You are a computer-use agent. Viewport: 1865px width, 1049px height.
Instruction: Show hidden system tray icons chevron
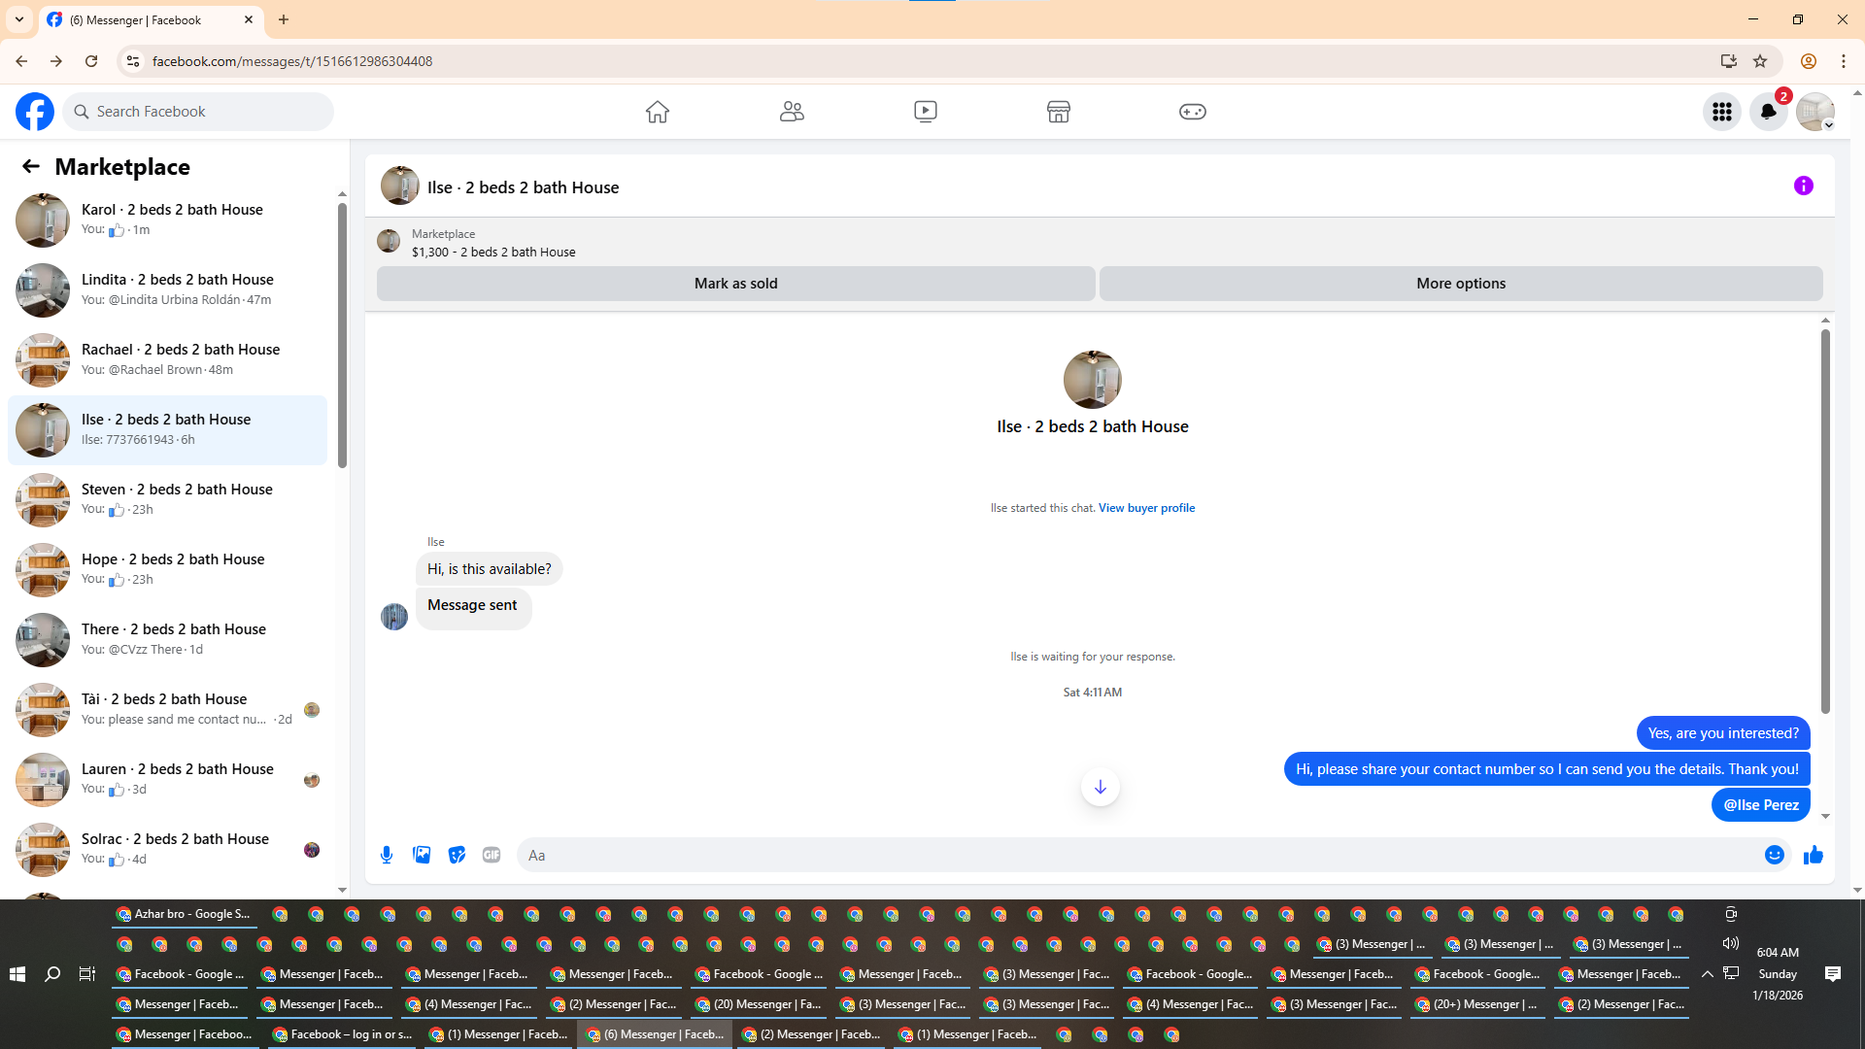[1707, 973]
